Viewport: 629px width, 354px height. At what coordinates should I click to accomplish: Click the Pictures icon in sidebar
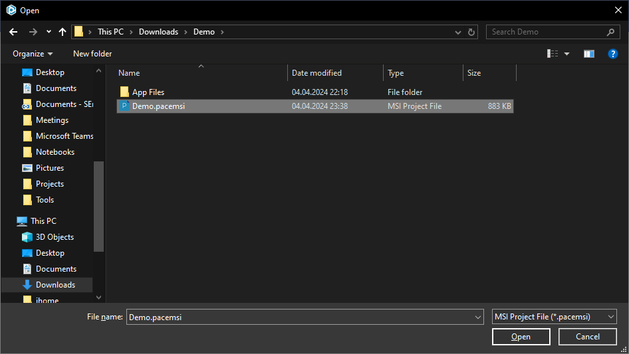tap(27, 168)
